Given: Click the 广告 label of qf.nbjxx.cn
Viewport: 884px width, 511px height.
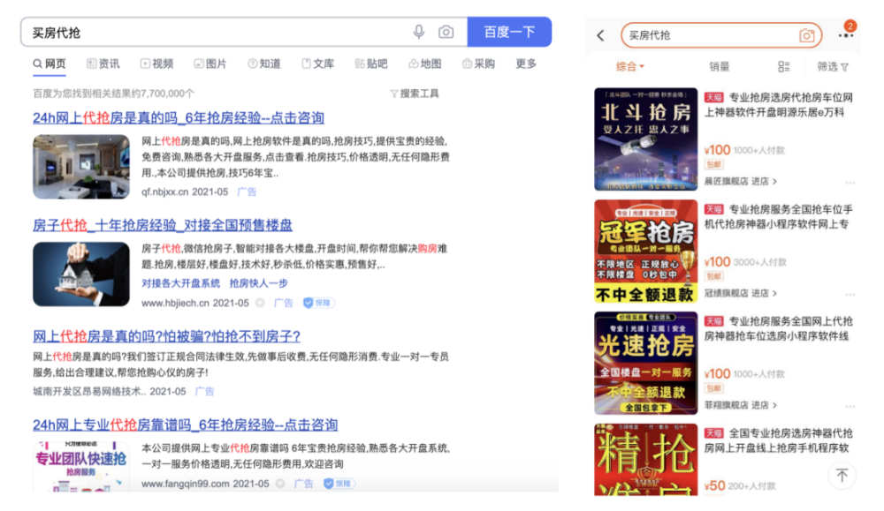Looking at the screenshot, I should point(247,192).
